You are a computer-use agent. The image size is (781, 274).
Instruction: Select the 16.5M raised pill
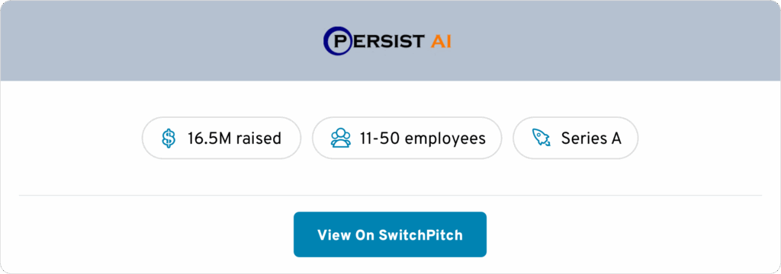222,138
